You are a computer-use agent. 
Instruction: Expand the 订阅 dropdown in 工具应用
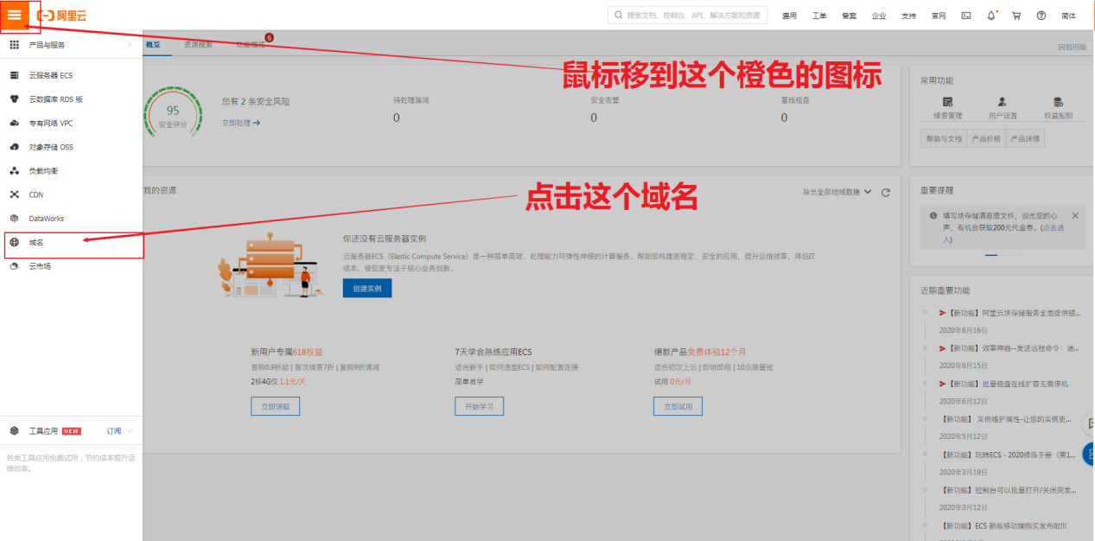pyautogui.click(x=120, y=430)
